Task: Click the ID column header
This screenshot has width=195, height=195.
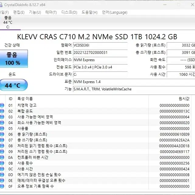Action: tap(11, 99)
